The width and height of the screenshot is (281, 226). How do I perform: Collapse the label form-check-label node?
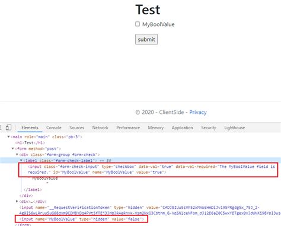pyautogui.click(x=21, y=160)
